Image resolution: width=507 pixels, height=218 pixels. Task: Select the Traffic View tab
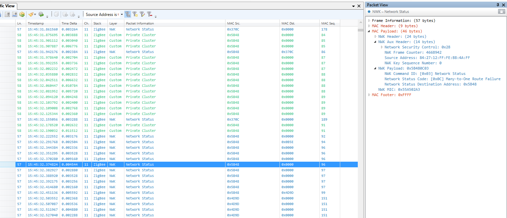pyautogui.click(x=9, y=6)
